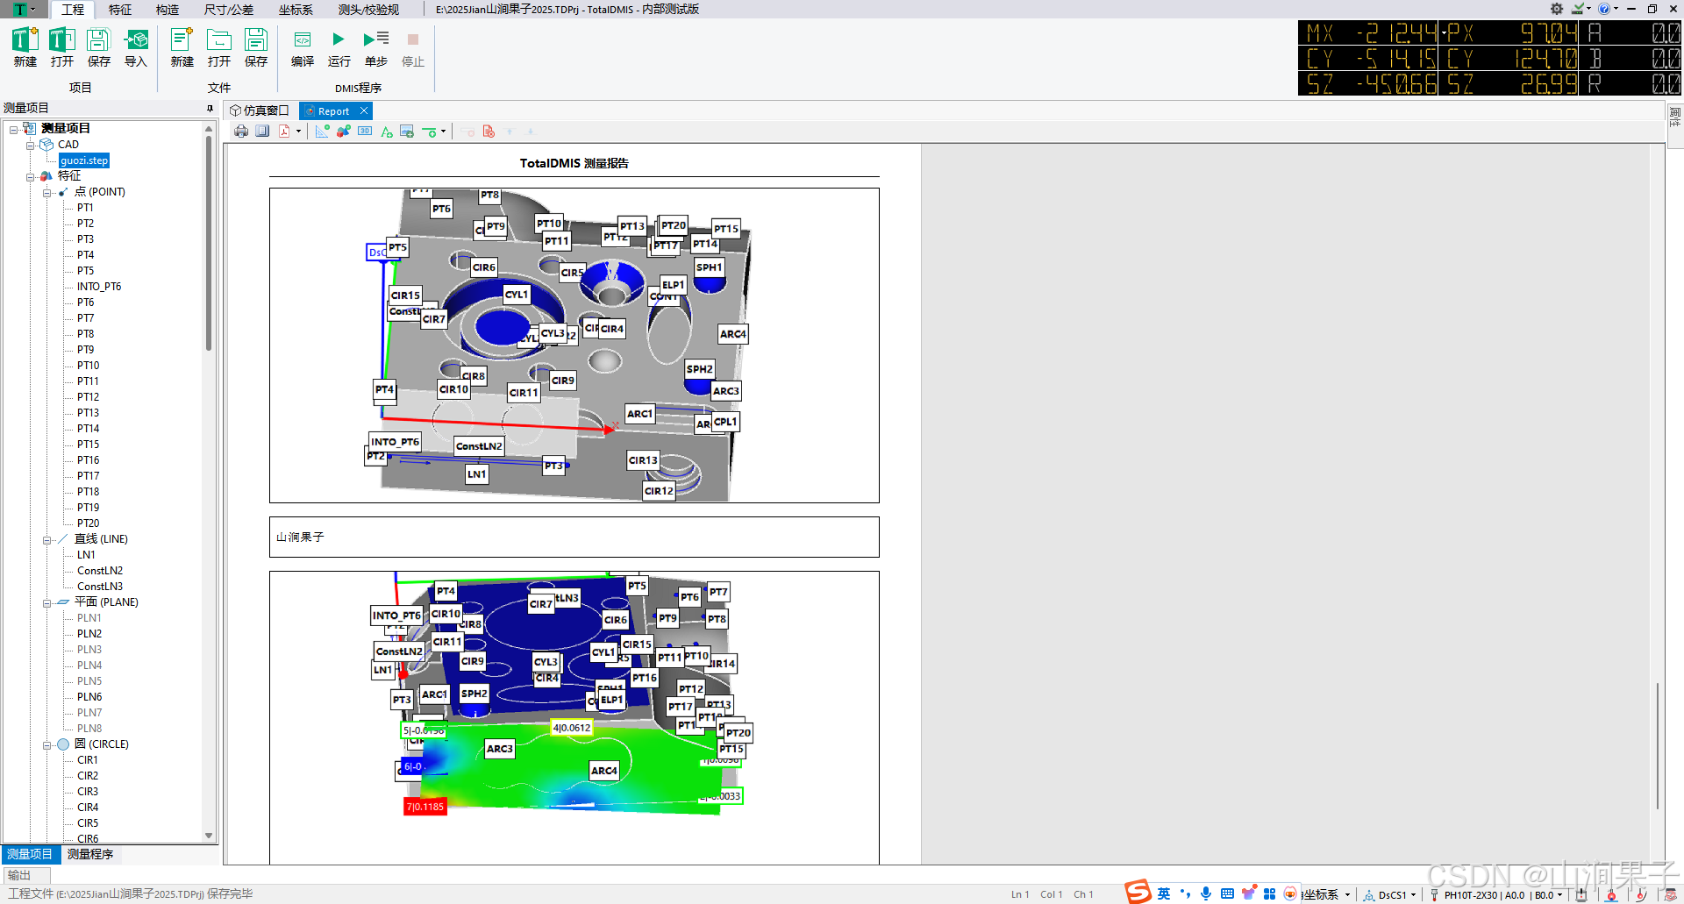Open the 测头/校验规 ribbon tab
The width and height of the screenshot is (1684, 904).
pyautogui.click(x=368, y=9)
